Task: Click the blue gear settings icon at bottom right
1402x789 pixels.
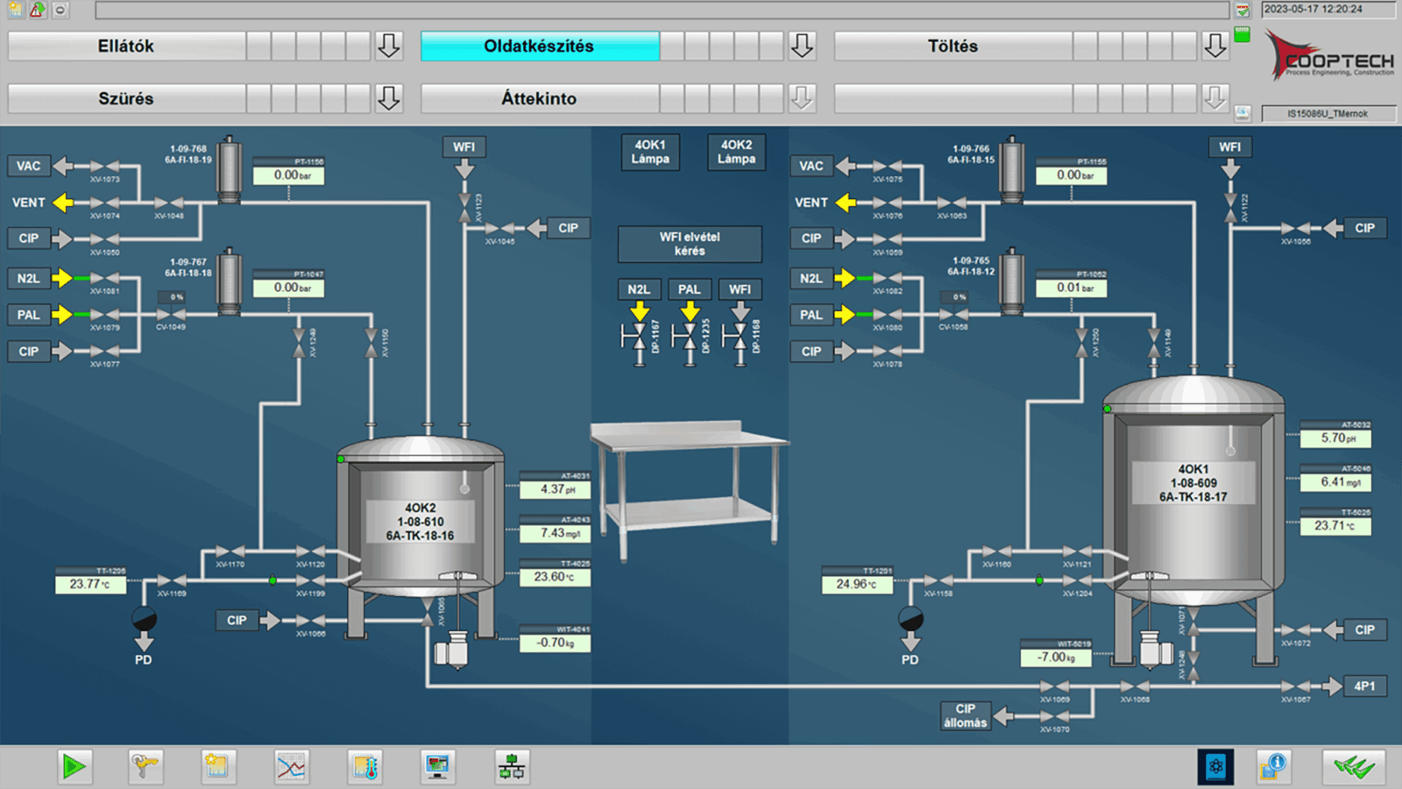Action: tap(1215, 767)
